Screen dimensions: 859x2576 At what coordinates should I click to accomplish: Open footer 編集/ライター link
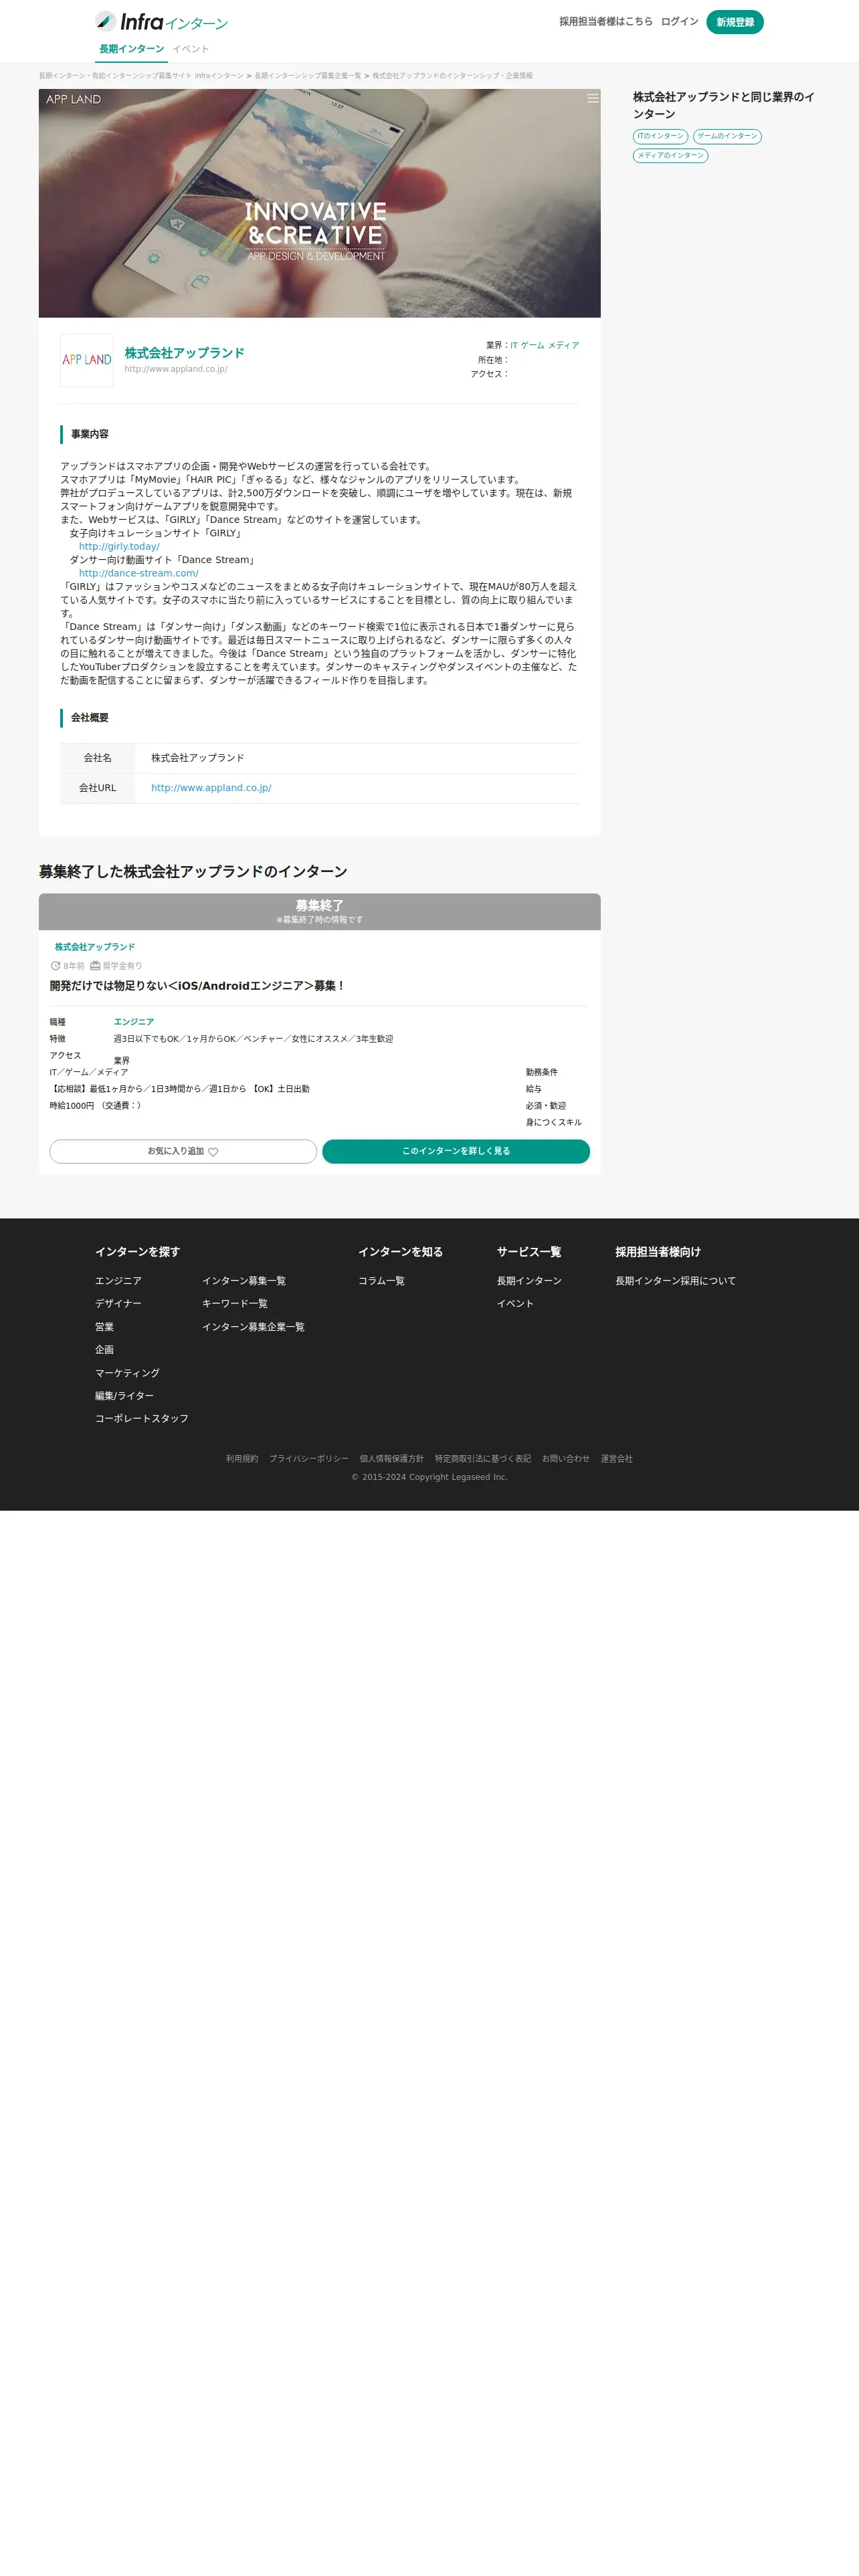[x=124, y=1396]
